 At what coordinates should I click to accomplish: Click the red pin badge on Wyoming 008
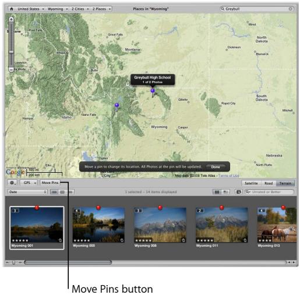[x=160, y=208]
